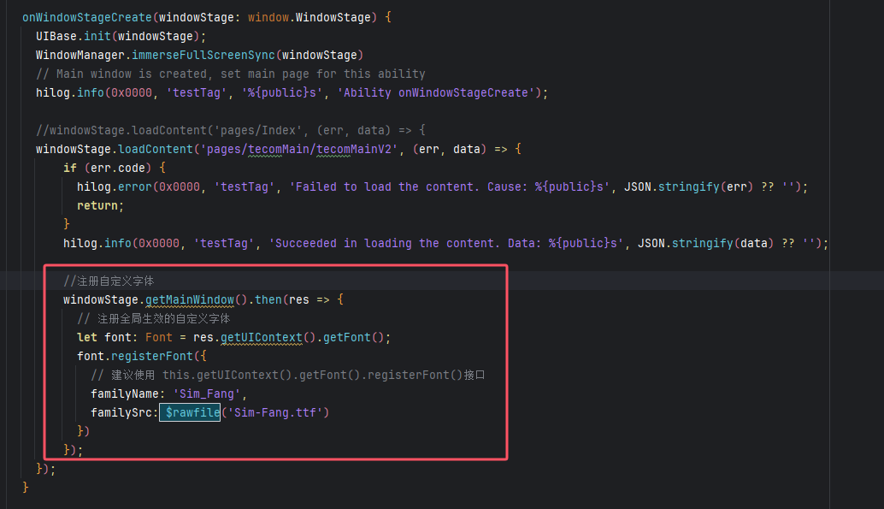Click the //注册自定义字体 comment line
Screen dimensions: 884x509
pos(109,281)
